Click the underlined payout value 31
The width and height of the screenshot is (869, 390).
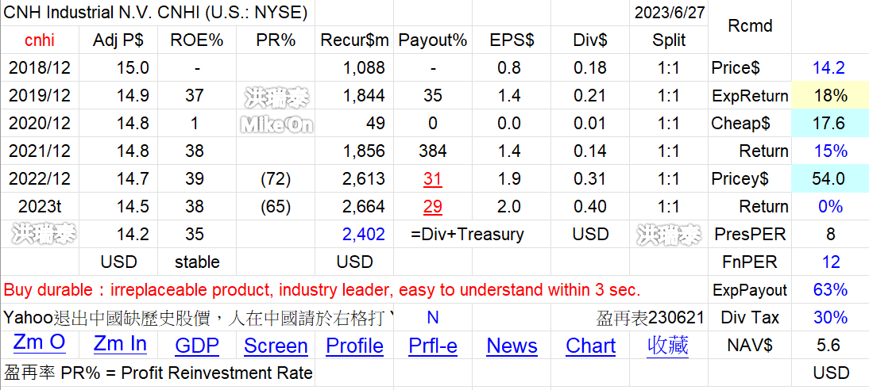(433, 178)
